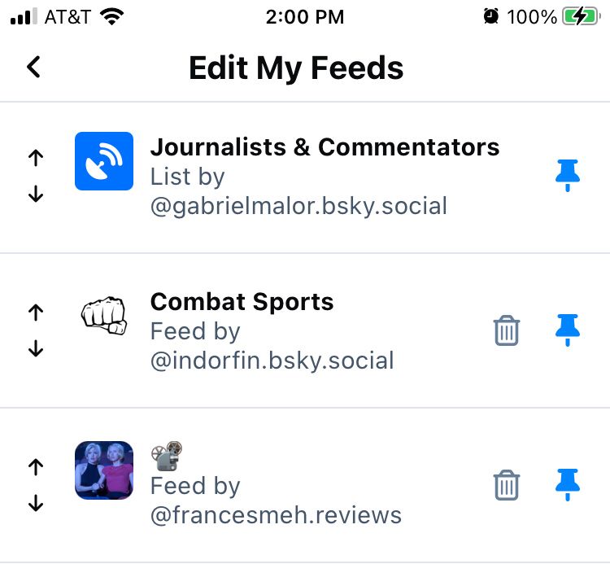Screen dimensions: 610x564
Task: Open the francesmeh.reviews feed avatar image
Action: 104,470
